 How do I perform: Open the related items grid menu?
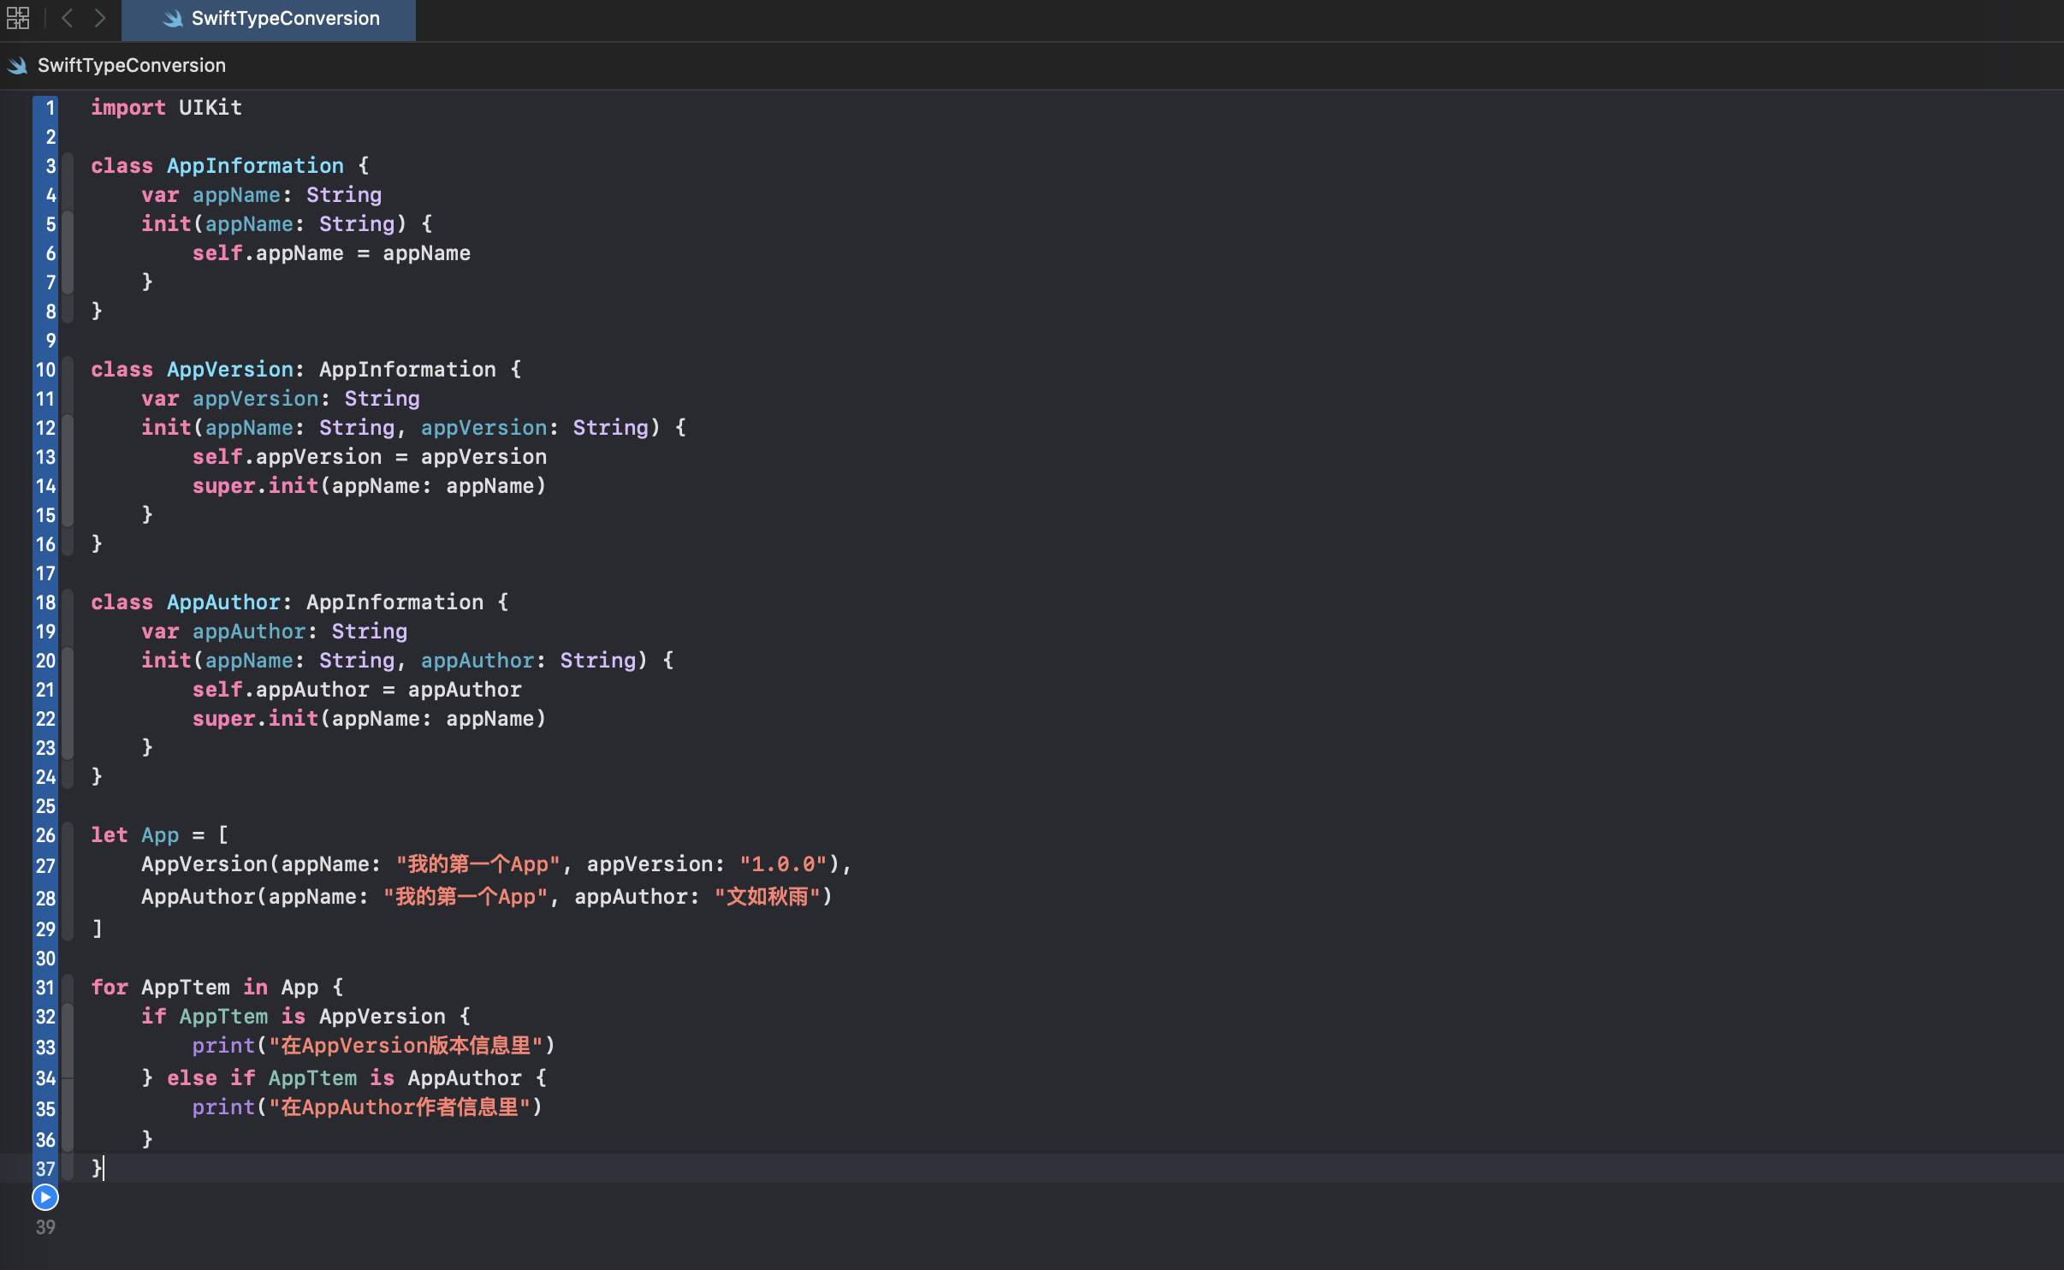[18, 18]
